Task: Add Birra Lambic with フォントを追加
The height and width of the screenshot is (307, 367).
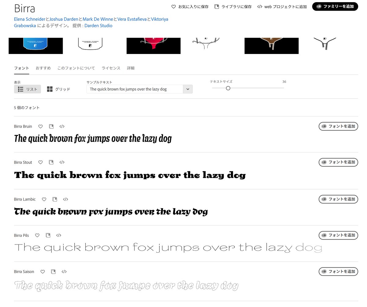Action: tap(338, 199)
